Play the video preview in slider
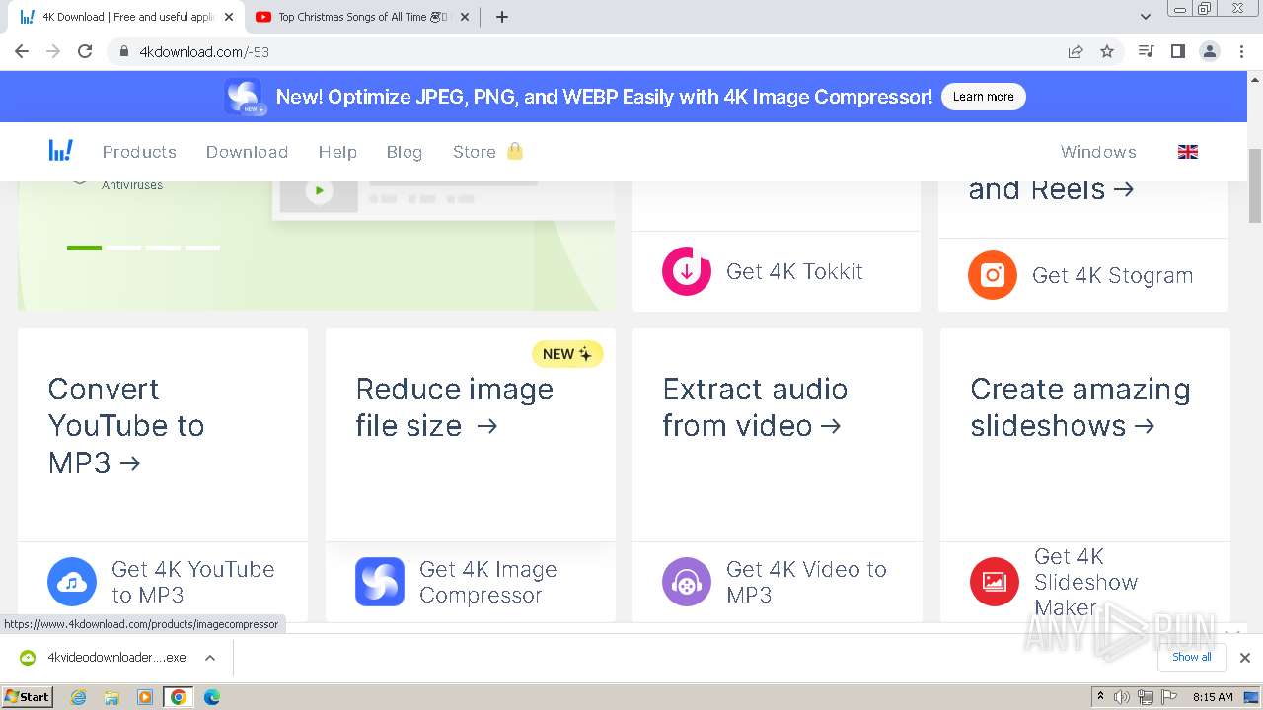The image size is (1263, 710). 318,190
